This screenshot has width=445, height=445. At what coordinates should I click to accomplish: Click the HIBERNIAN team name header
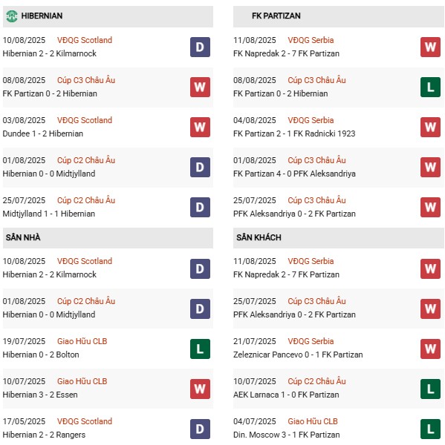42,16
